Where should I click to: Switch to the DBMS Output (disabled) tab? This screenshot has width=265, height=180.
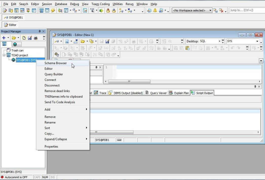[126, 93]
